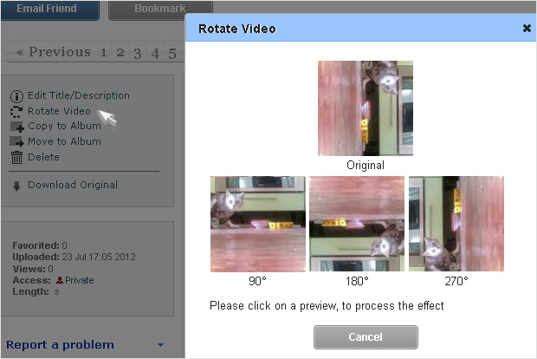Screen dimensions: 537x359
Task: Cancel the rotate video dialog
Action: tap(366, 337)
